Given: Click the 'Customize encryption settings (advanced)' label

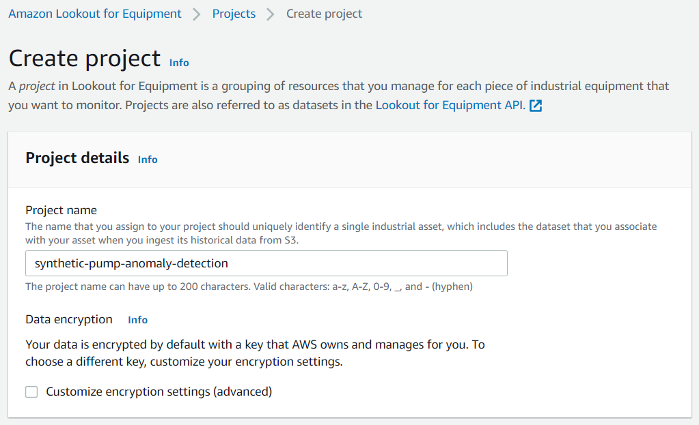Looking at the screenshot, I should coord(159,392).
